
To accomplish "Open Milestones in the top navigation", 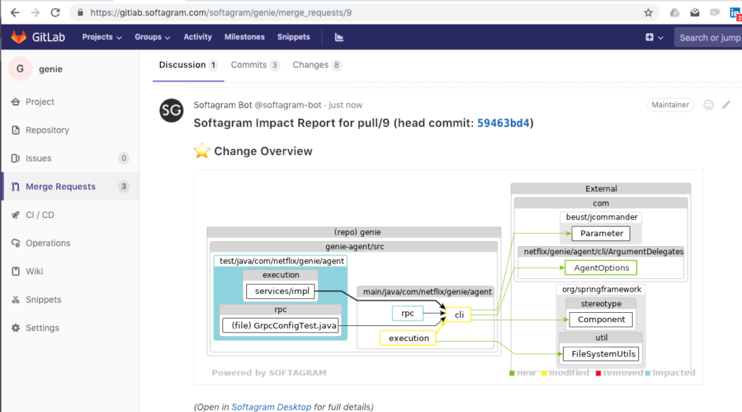I will point(245,37).
